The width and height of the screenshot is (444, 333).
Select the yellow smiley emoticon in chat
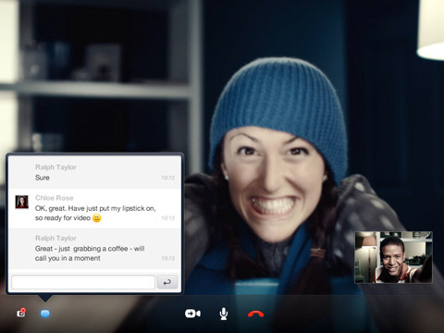[97, 218]
